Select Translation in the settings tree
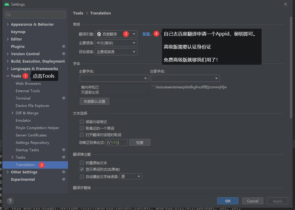This screenshot has width=295, height=210. 25,165
